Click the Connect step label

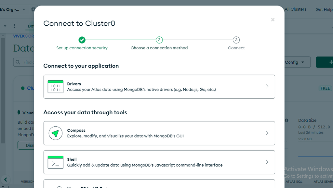236,48
